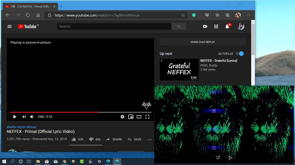Open the Create video camera icon
Image resolution: width=295 pixels, height=165 pixels.
point(205,26)
